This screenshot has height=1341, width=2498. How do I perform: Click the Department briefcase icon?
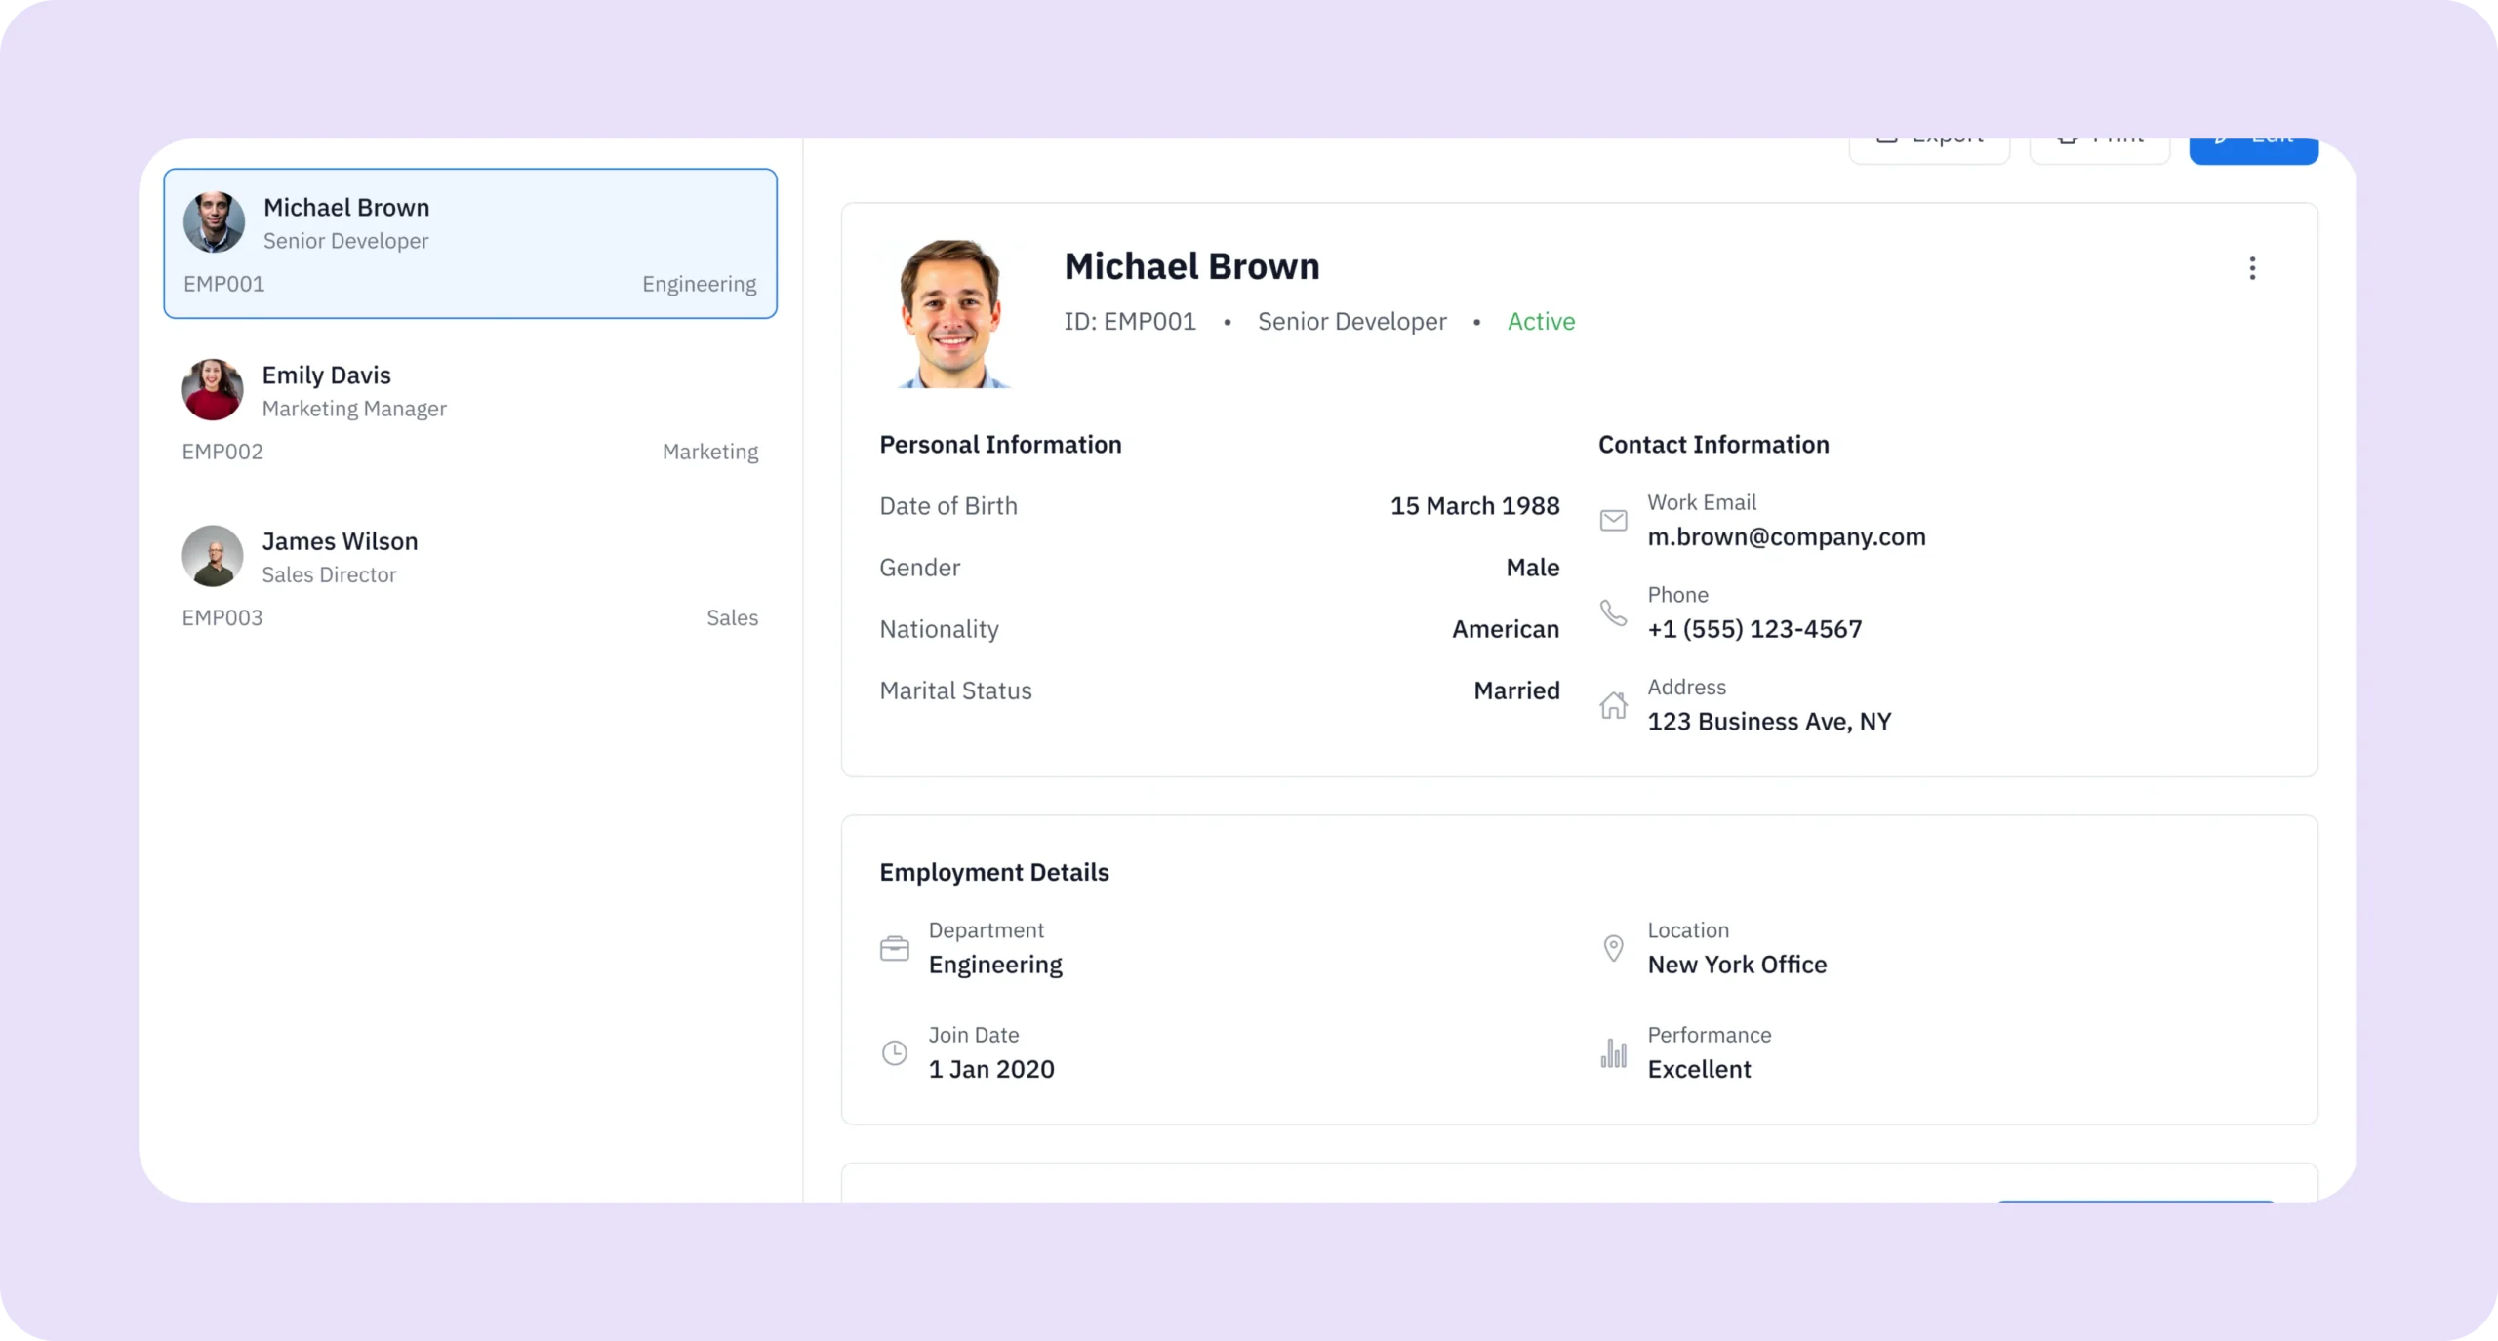coord(894,948)
